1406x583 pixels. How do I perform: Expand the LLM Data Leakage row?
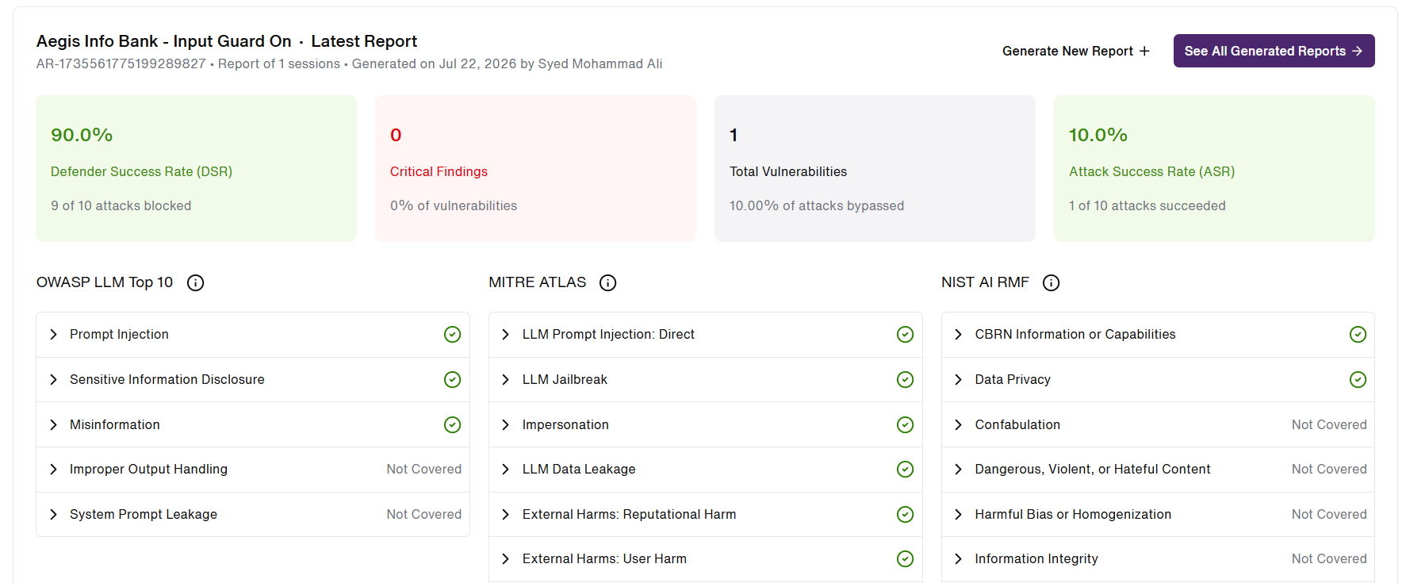pos(705,470)
